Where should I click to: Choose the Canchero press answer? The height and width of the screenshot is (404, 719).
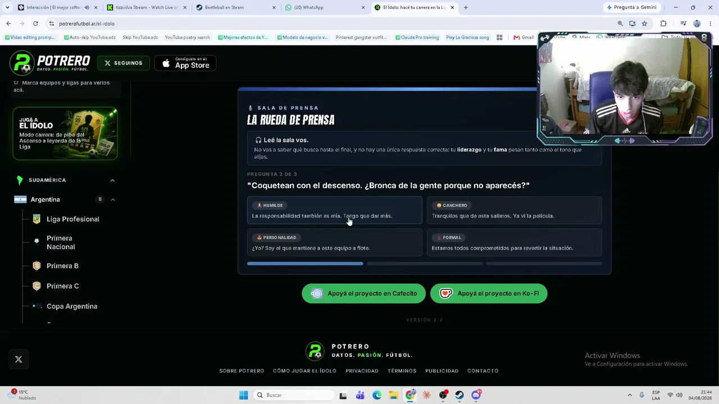(514, 210)
